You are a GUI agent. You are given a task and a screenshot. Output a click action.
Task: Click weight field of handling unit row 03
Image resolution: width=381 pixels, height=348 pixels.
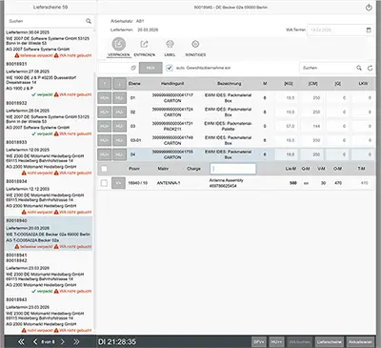click(287, 126)
